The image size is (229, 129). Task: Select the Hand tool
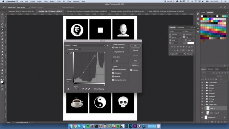click(2, 70)
